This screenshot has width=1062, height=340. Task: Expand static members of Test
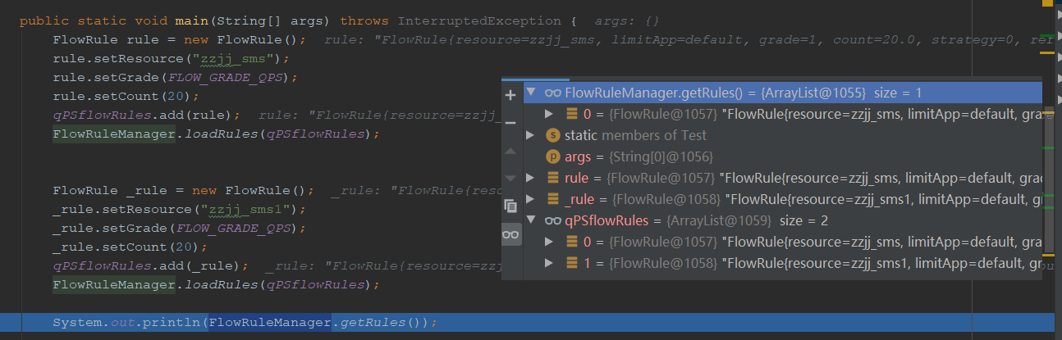[531, 135]
